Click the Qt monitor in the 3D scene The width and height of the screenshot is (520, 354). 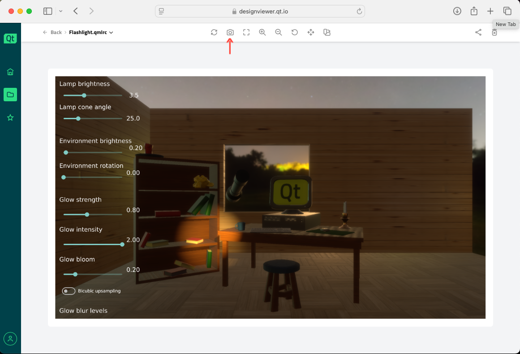point(291,194)
